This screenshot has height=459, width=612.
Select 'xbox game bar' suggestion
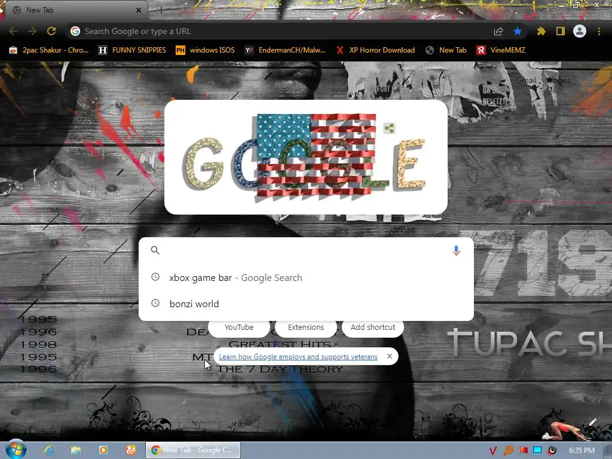coord(306,277)
